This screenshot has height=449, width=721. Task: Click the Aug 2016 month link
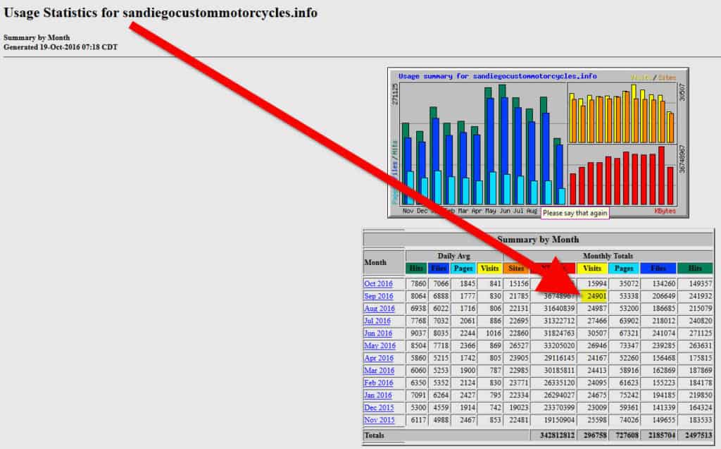pos(379,309)
